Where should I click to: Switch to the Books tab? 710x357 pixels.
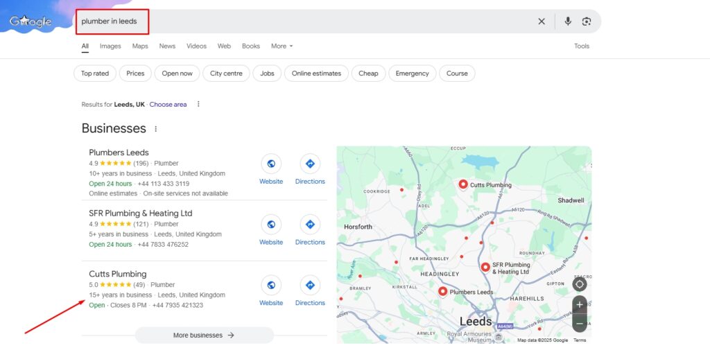pyautogui.click(x=251, y=46)
